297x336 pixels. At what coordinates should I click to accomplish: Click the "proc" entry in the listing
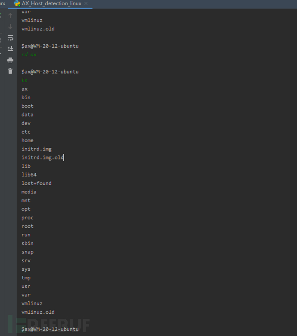point(27,218)
